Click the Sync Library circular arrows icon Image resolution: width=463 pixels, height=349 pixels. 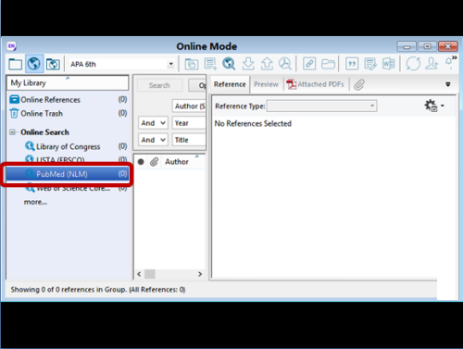pos(413,64)
